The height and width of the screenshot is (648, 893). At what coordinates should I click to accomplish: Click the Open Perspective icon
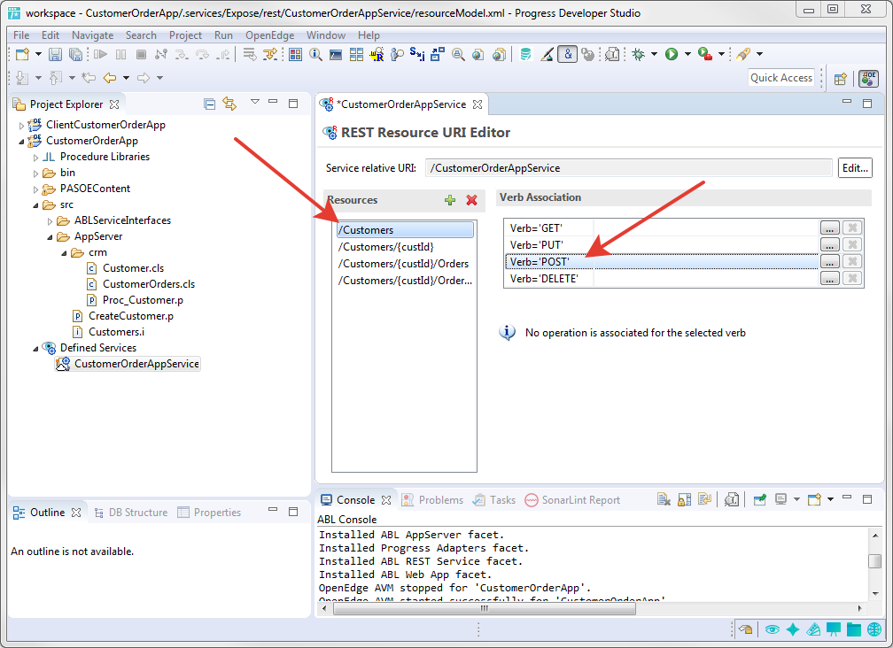(841, 79)
